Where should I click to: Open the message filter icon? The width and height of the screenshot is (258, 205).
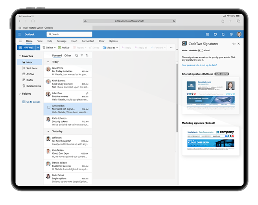(82, 56)
